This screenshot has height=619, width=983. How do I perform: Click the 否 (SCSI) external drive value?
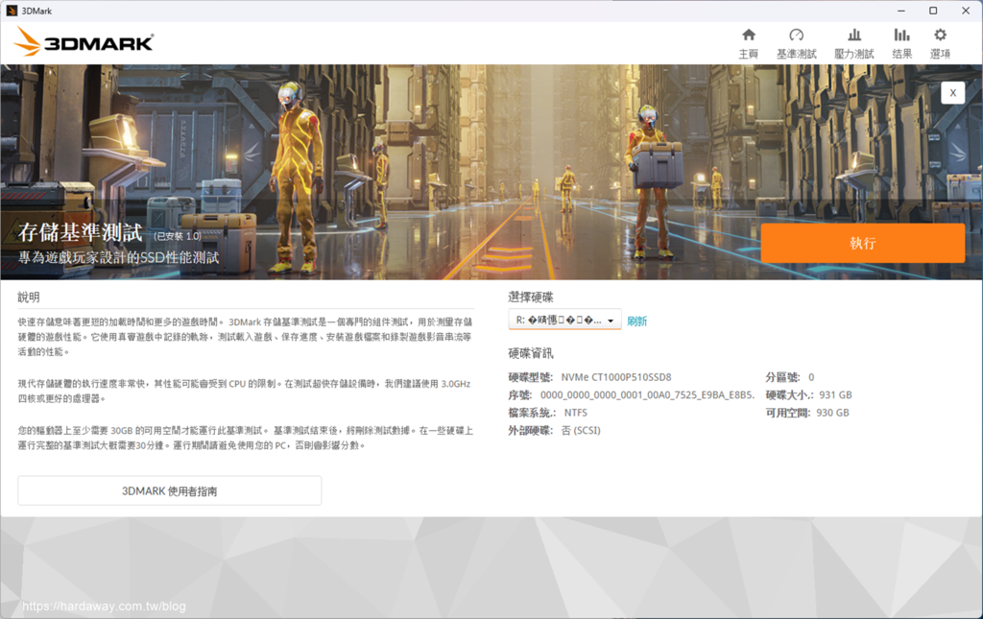581,430
